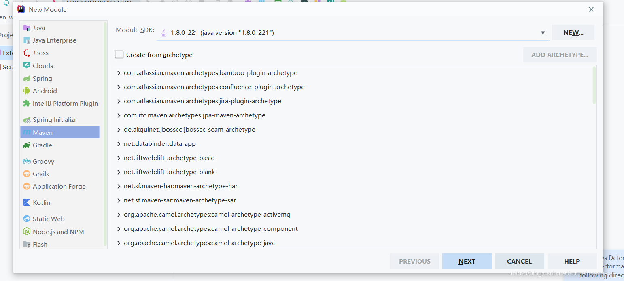
Task: Click the Java cup icon in SDK field
Action: pos(163,33)
